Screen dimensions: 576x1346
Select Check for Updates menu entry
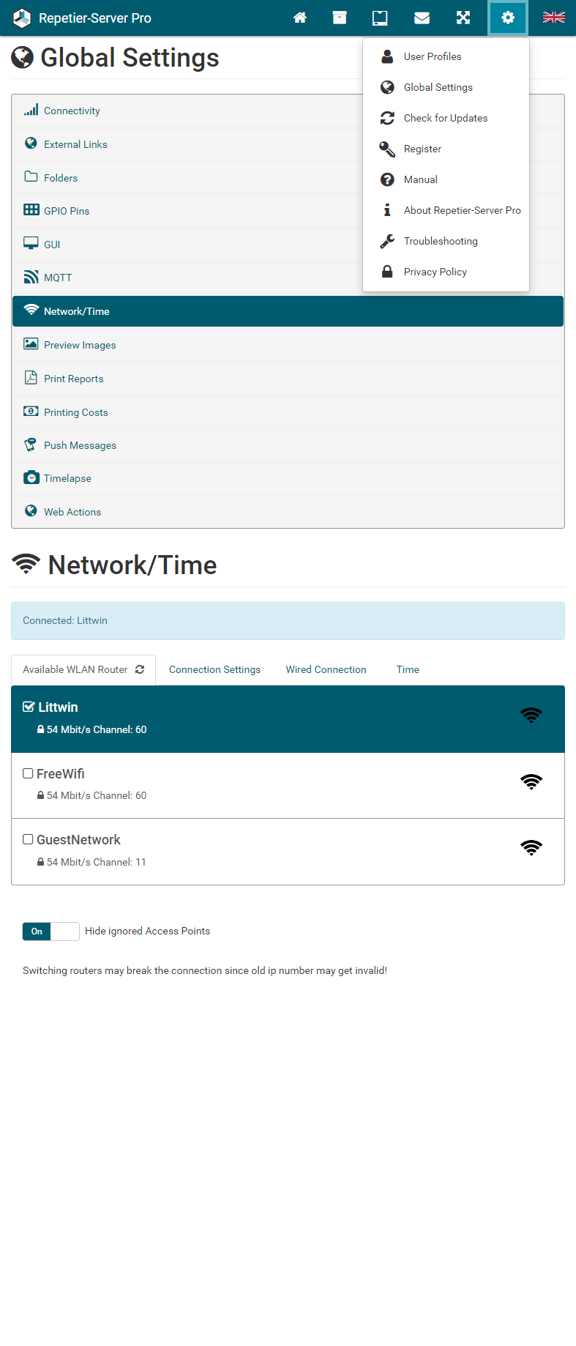[445, 118]
